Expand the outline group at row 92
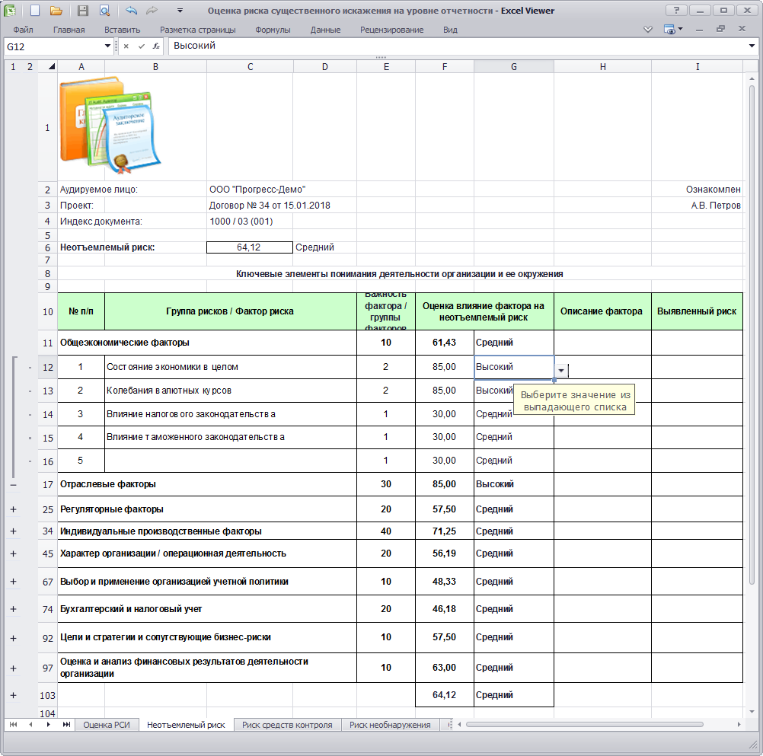763x756 pixels. [13, 638]
